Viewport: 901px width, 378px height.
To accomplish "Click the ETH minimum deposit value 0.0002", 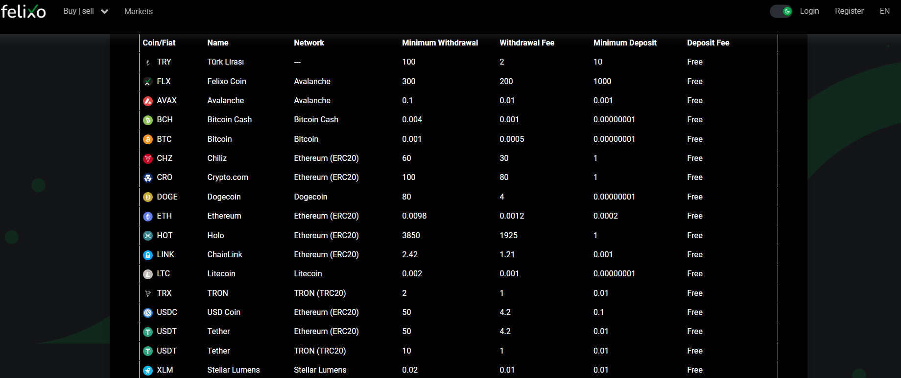I will click(606, 216).
